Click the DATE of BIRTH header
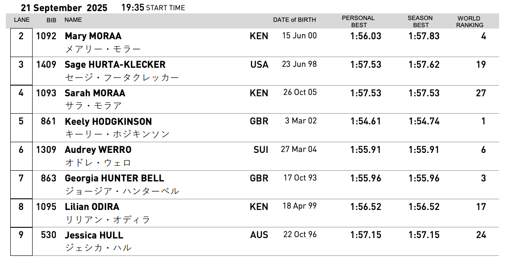Image resolution: width=508 pixels, height=263 pixels. (295, 20)
